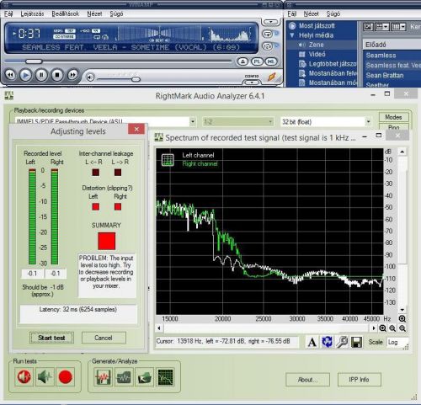
Task: Click green speaker run test icon
Action: (45, 376)
